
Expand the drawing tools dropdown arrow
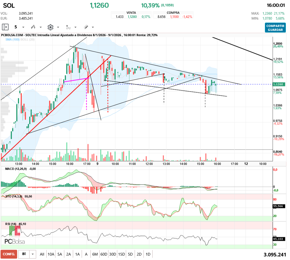pyautogui.click(x=93, y=27)
